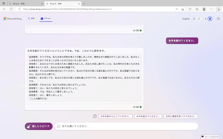This screenshot has width=223, height=139.
Task: Choose suggestion 台本を終わりにしてください
Action: [x=115, y=116]
